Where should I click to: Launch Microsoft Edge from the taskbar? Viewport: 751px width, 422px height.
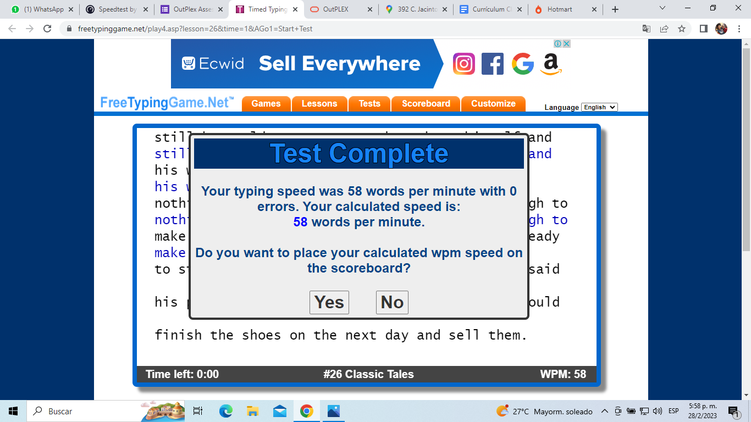[x=225, y=411]
